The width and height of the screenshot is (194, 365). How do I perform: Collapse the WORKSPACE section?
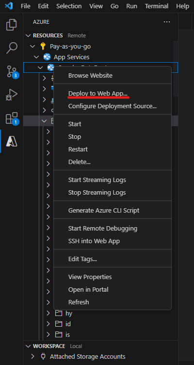(x=28, y=346)
